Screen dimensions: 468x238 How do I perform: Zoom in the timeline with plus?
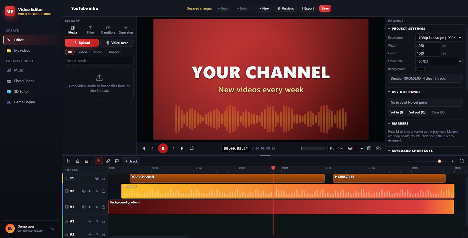pos(452,161)
